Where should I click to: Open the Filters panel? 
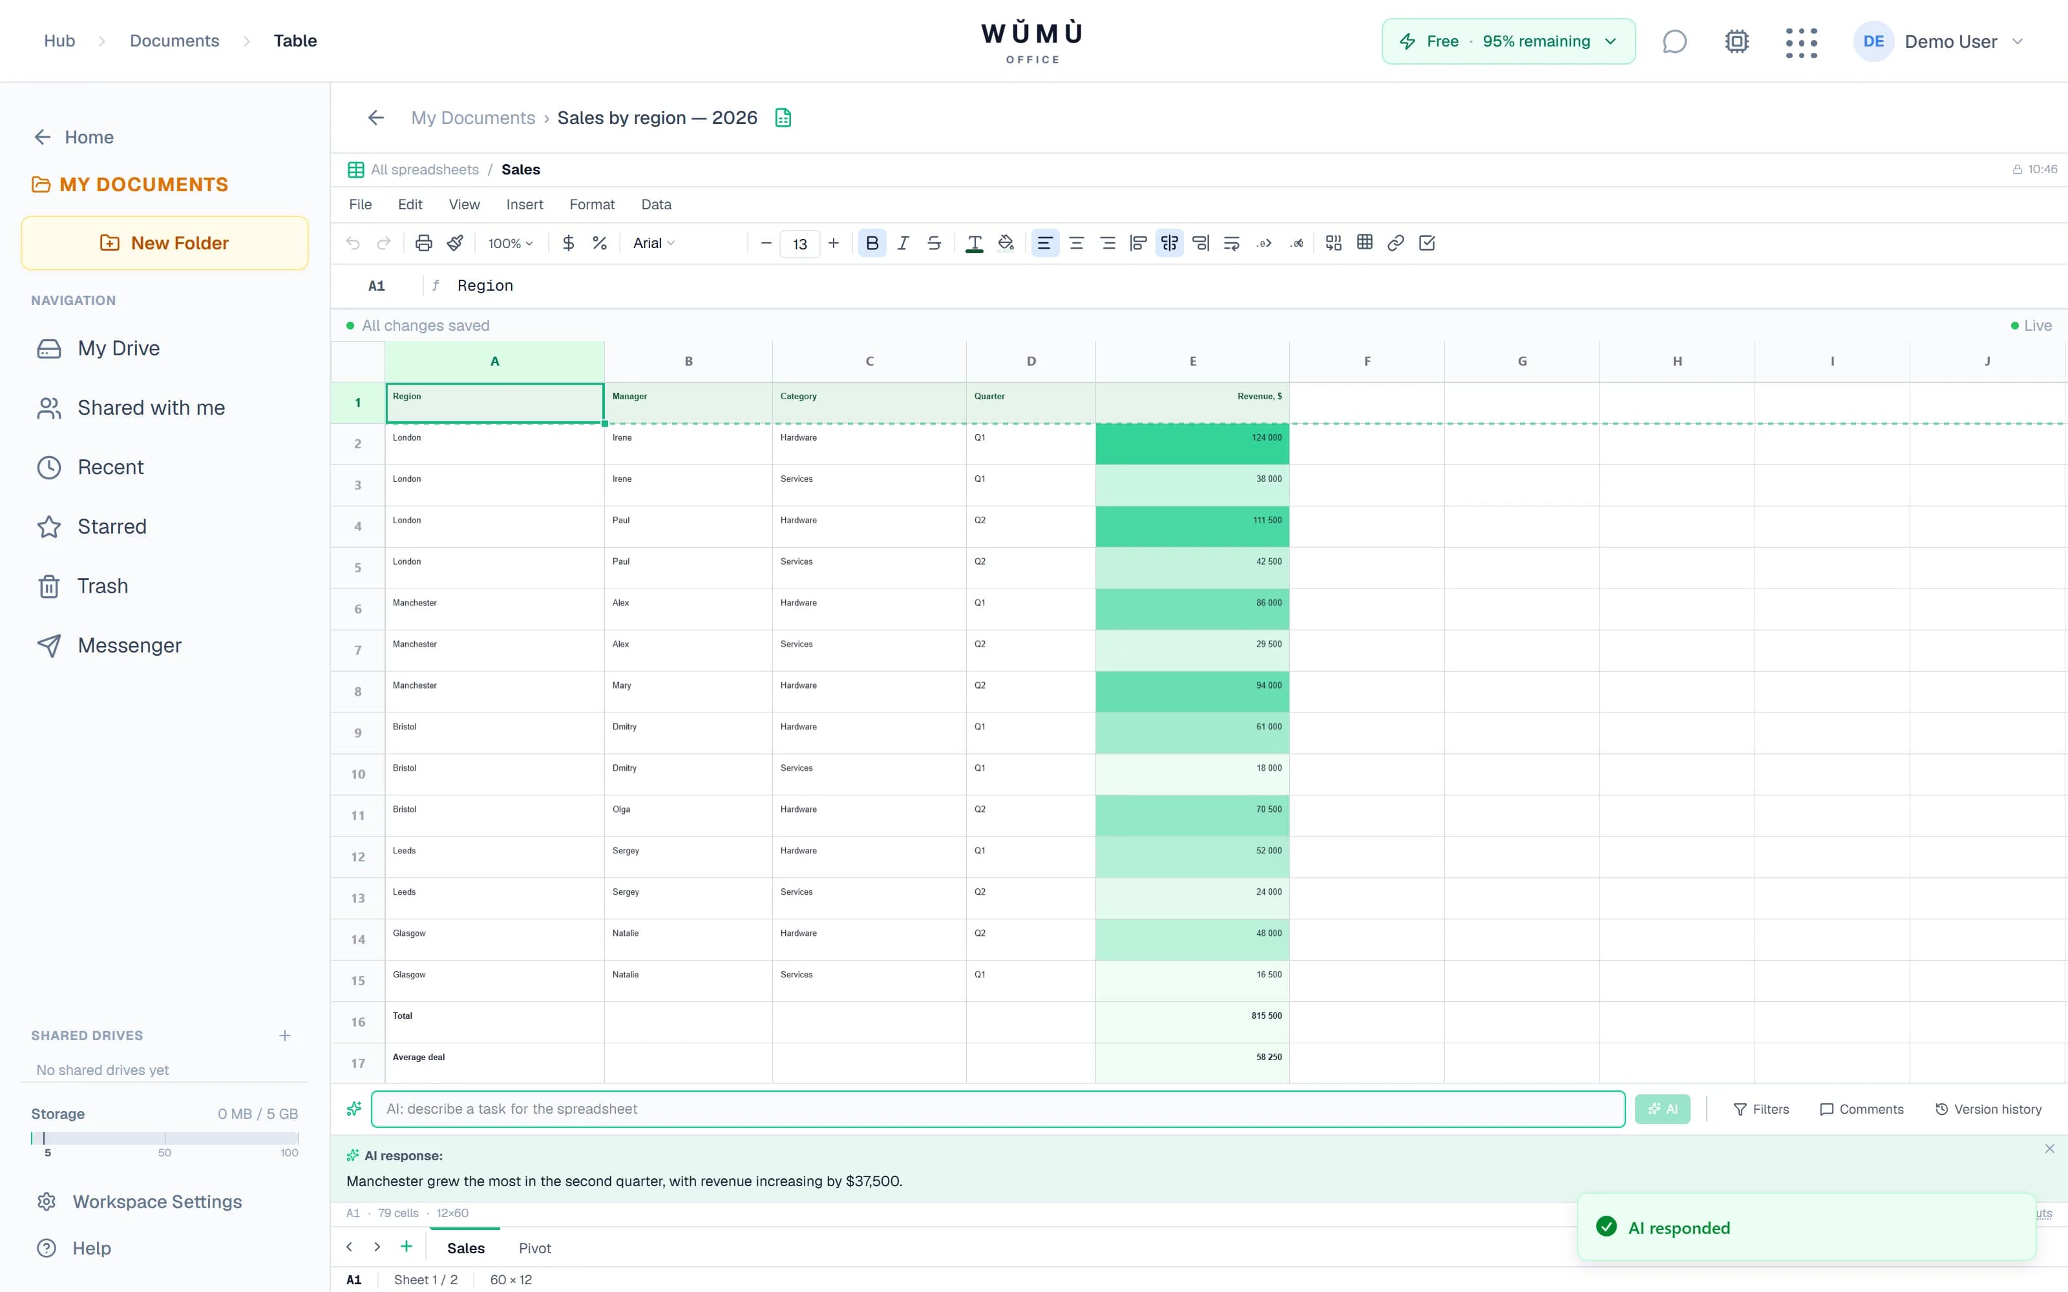[x=1761, y=1109]
